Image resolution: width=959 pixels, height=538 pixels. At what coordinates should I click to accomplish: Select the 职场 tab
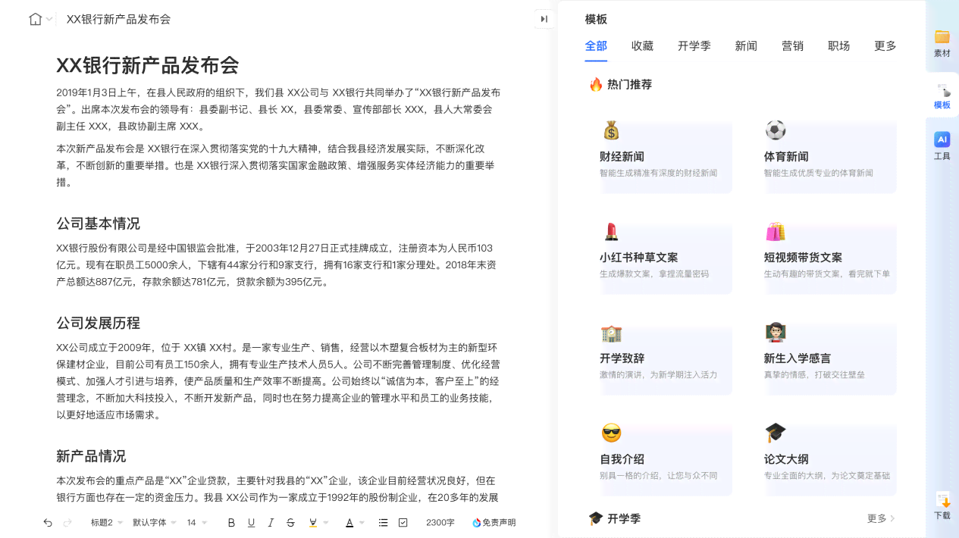[838, 45]
